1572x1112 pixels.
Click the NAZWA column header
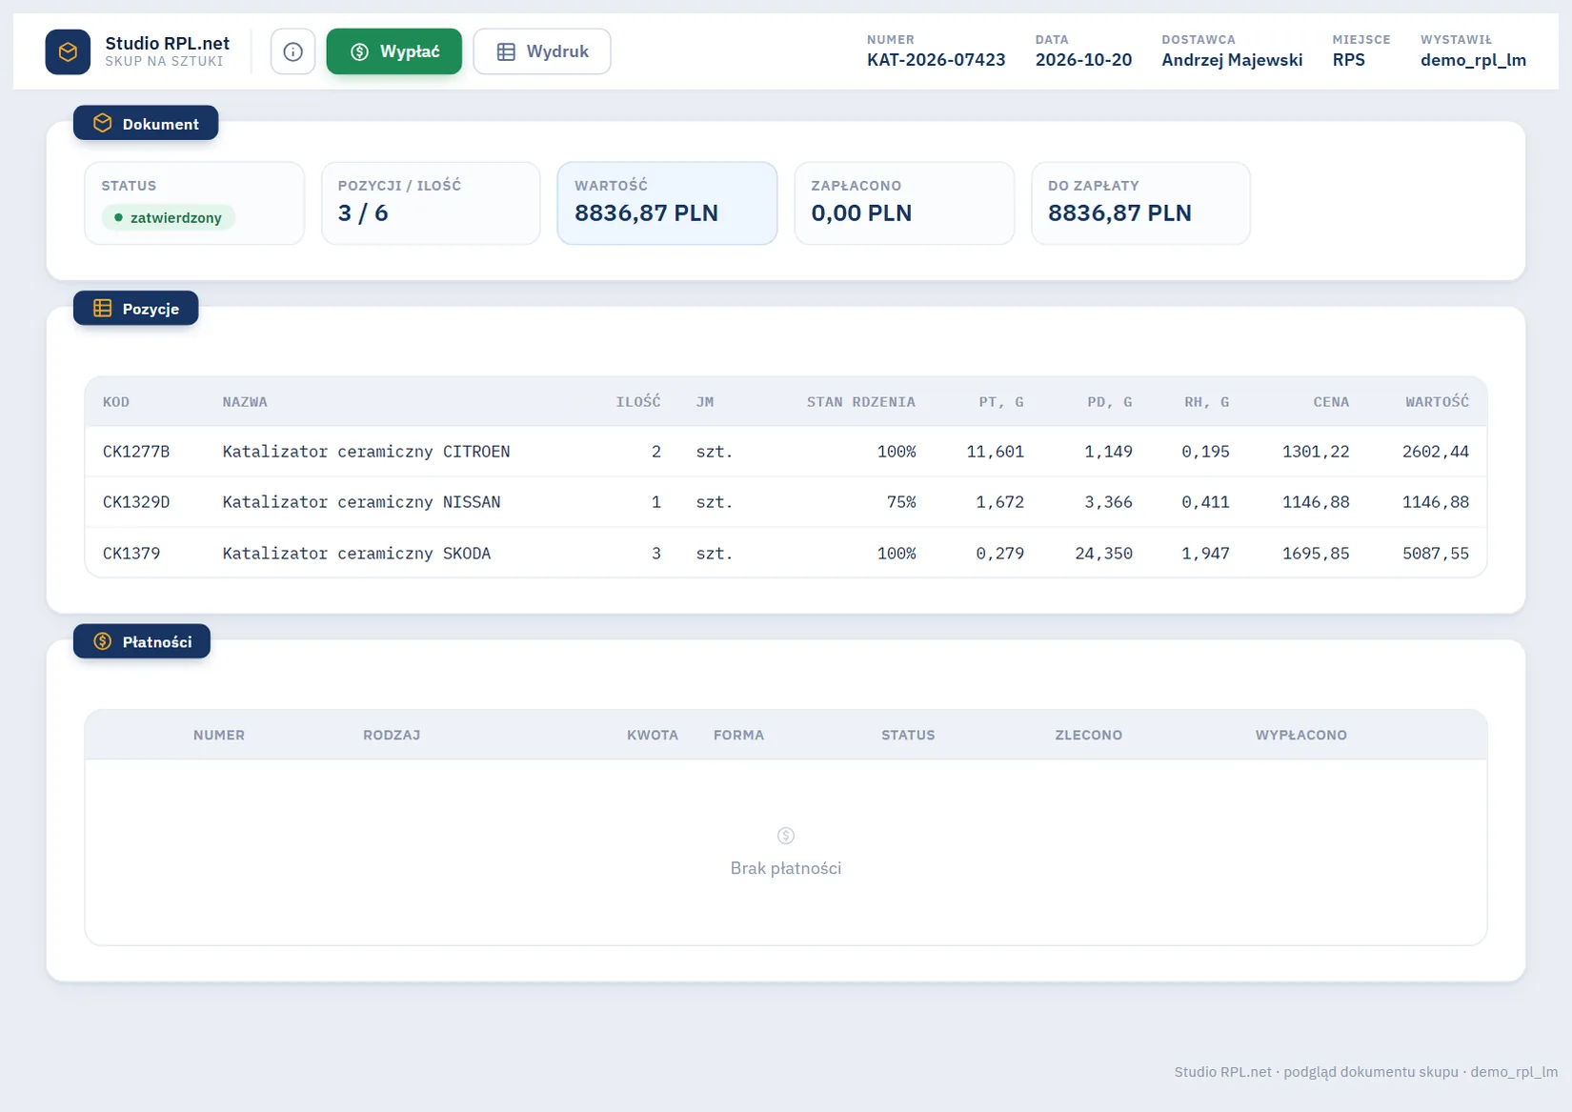(x=245, y=402)
